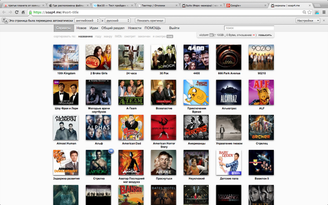Click the Управление гневом title
Screen dimensions: 328x205
coord(229,143)
